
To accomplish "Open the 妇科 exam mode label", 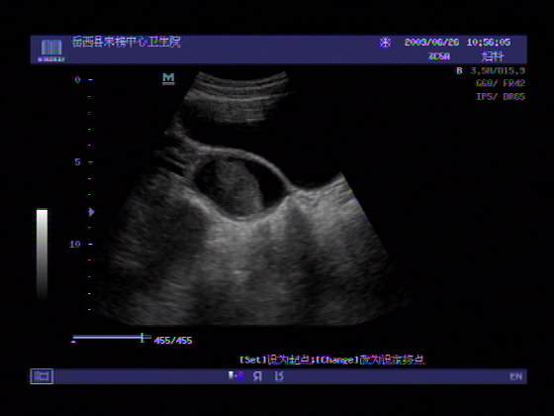I will tap(493, 56).
